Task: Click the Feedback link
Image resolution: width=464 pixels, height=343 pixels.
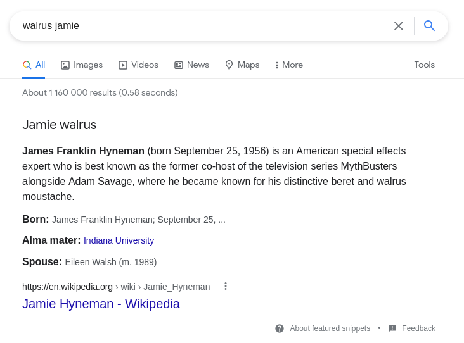Action: click(418, 328)
